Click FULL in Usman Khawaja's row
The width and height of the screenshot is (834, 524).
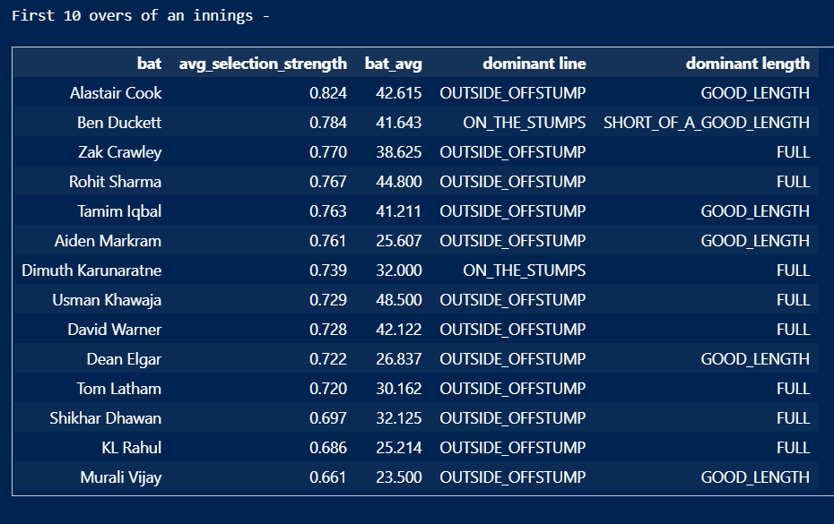pyautogui.click(x=793, y=300)
